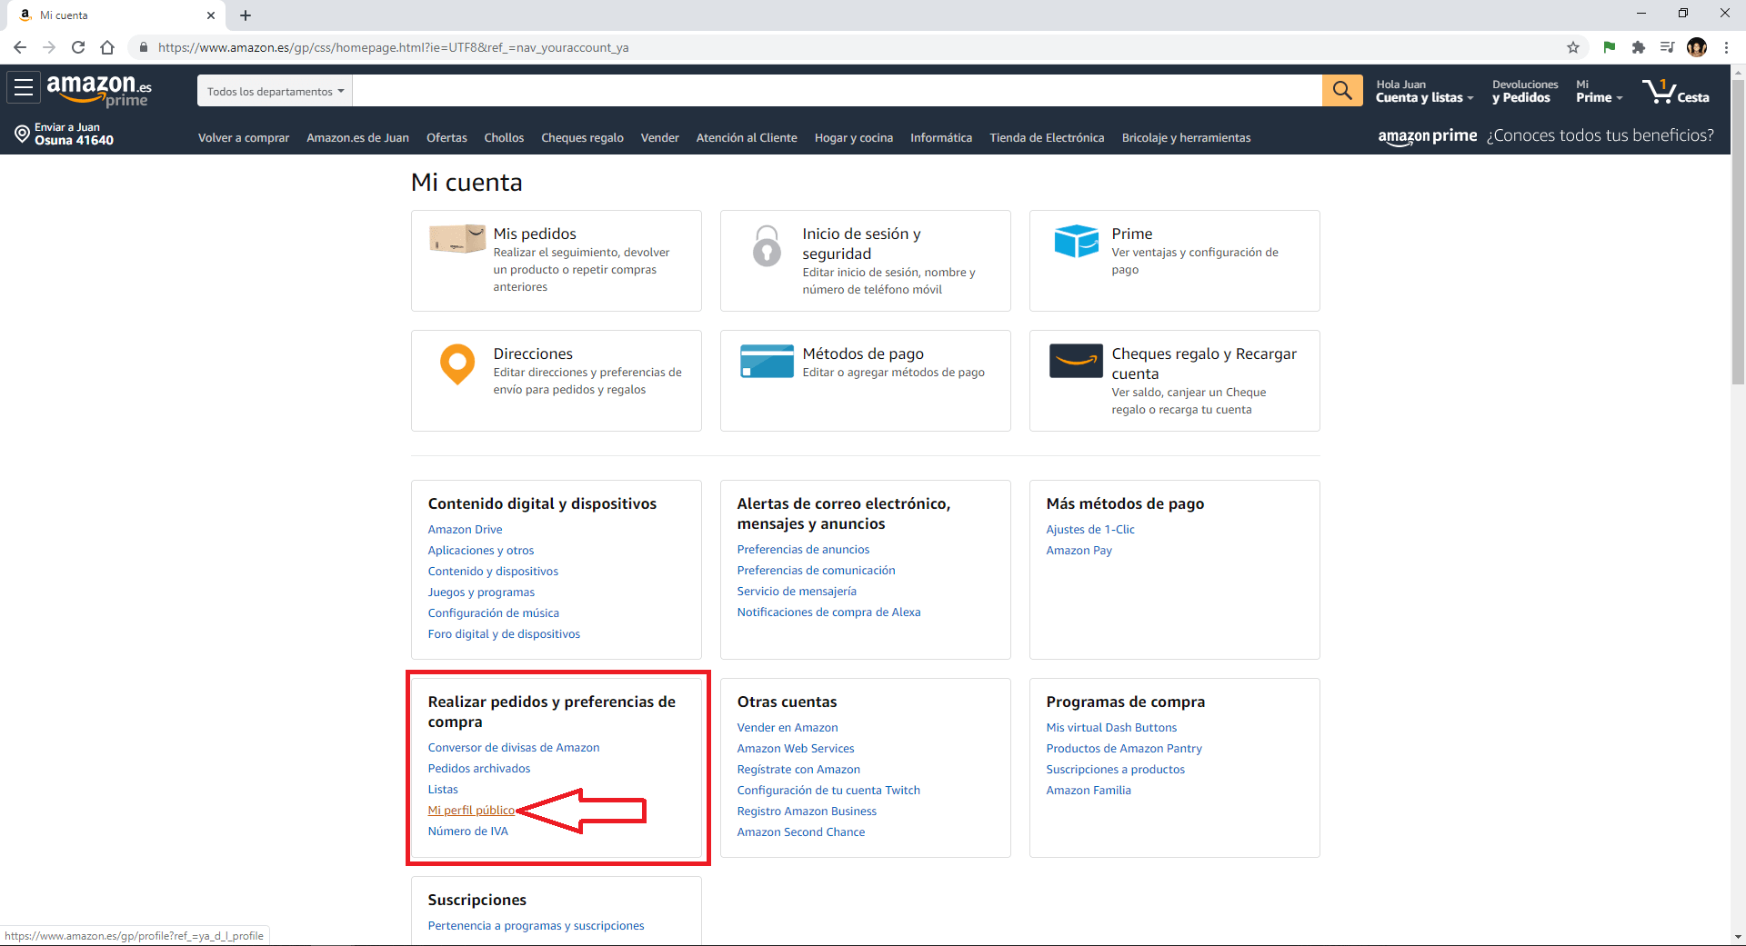The image size is (1746, 946).
Task: Click the Amazon.es prime logo
Action: 99,90
